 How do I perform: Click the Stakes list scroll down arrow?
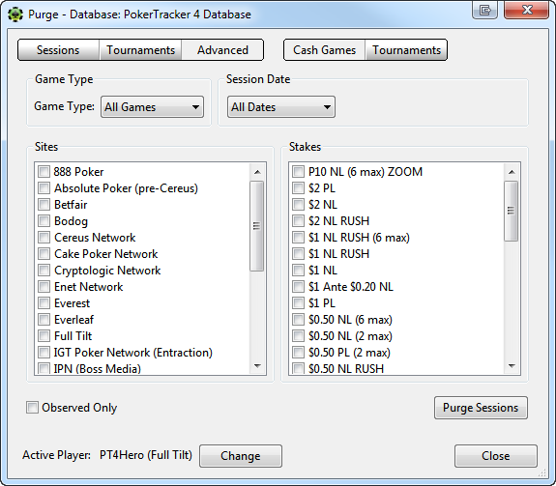(x=512, y=365)
